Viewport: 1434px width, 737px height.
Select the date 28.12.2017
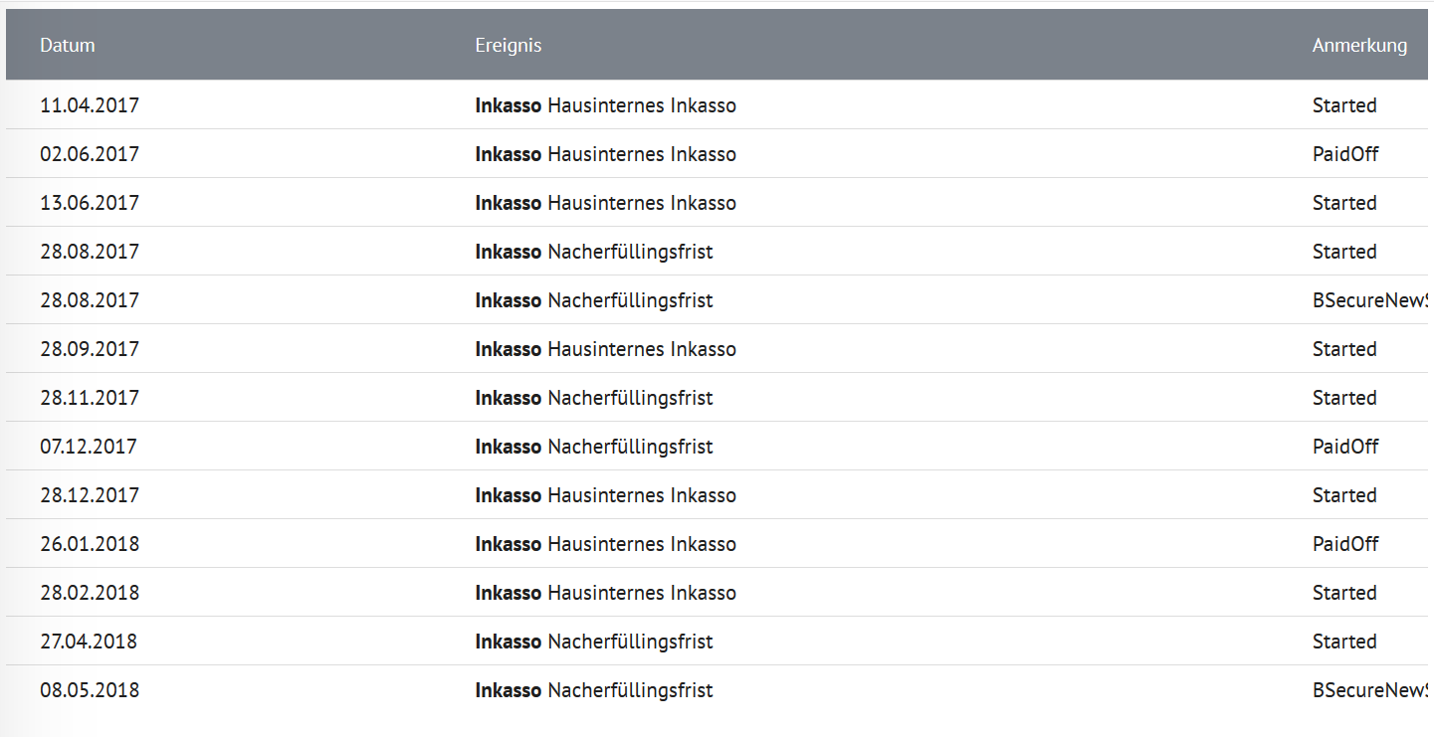pyautogui.click(x=90, y=495)
